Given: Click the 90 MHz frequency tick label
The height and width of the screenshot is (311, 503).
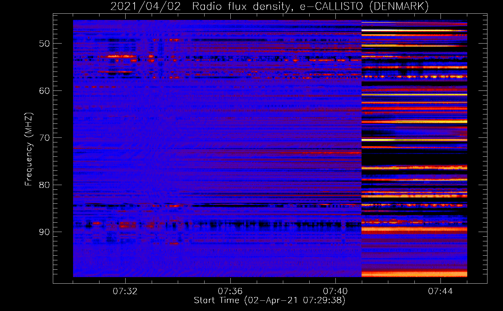Looking at the screenshot, I should [44, 232].
